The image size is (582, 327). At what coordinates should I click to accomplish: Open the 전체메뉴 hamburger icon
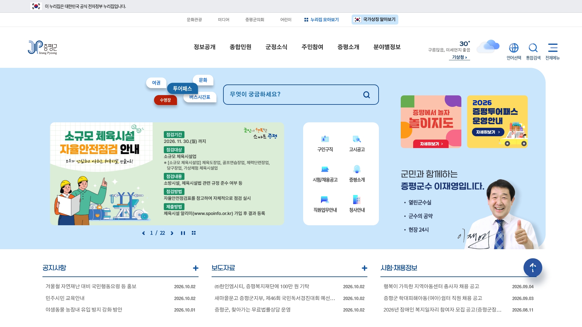(553, 48)
